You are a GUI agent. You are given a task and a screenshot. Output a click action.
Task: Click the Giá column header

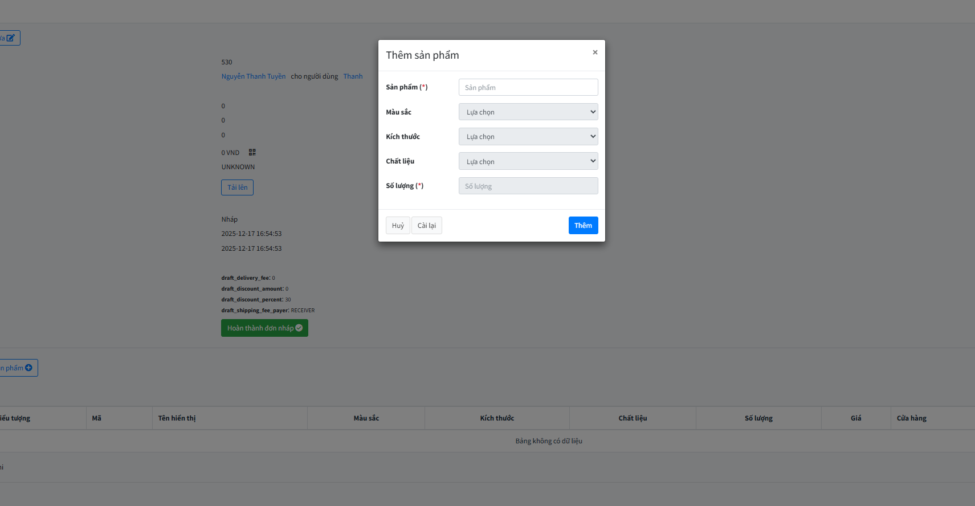[x=855, y=418]
